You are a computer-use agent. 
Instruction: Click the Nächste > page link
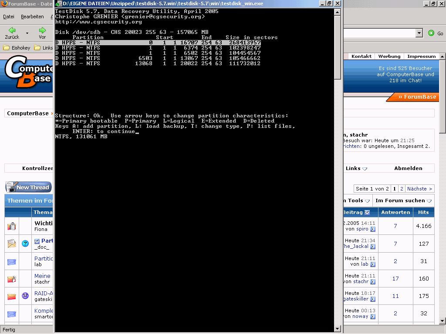pyautogui.click(x=419, y=189)
